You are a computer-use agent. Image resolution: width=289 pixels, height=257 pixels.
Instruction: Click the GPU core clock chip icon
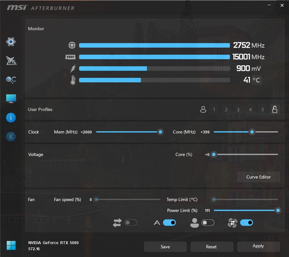72,45
